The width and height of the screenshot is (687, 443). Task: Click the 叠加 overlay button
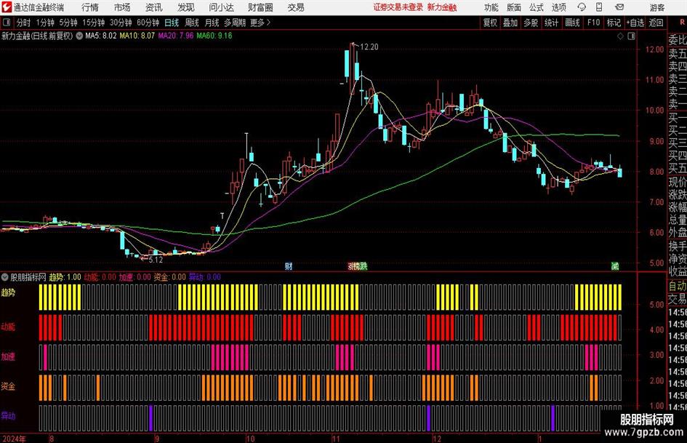click(510, 23)
